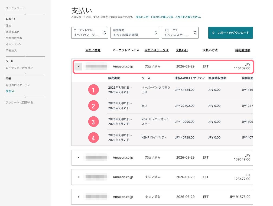Expand the 2026-07-29 payment row
The image size is (273, 206).
click(78, 177)
